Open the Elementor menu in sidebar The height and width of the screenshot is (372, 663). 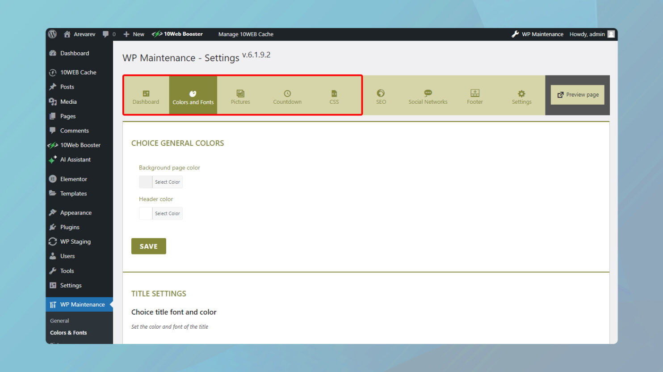coord(73,179)
